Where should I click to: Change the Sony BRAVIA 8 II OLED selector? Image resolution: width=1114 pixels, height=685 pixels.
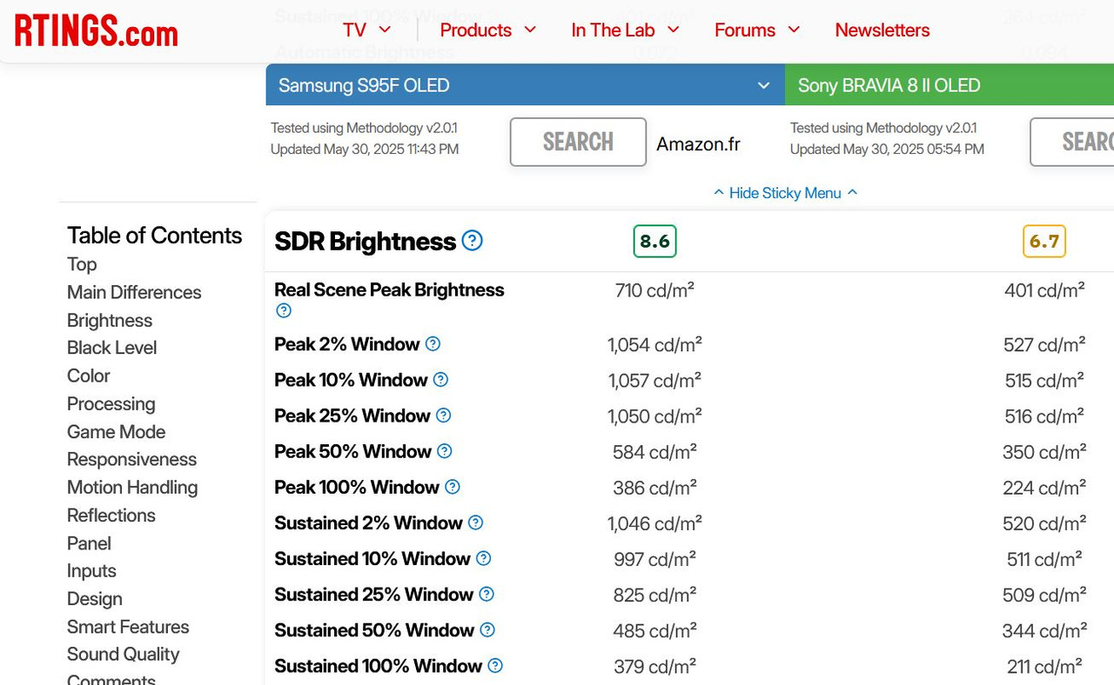[x=950, y=85]
